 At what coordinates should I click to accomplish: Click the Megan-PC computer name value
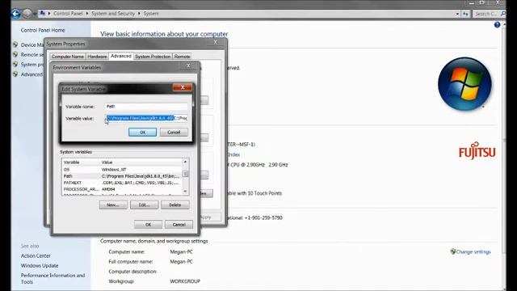click(x=181, y=251)
